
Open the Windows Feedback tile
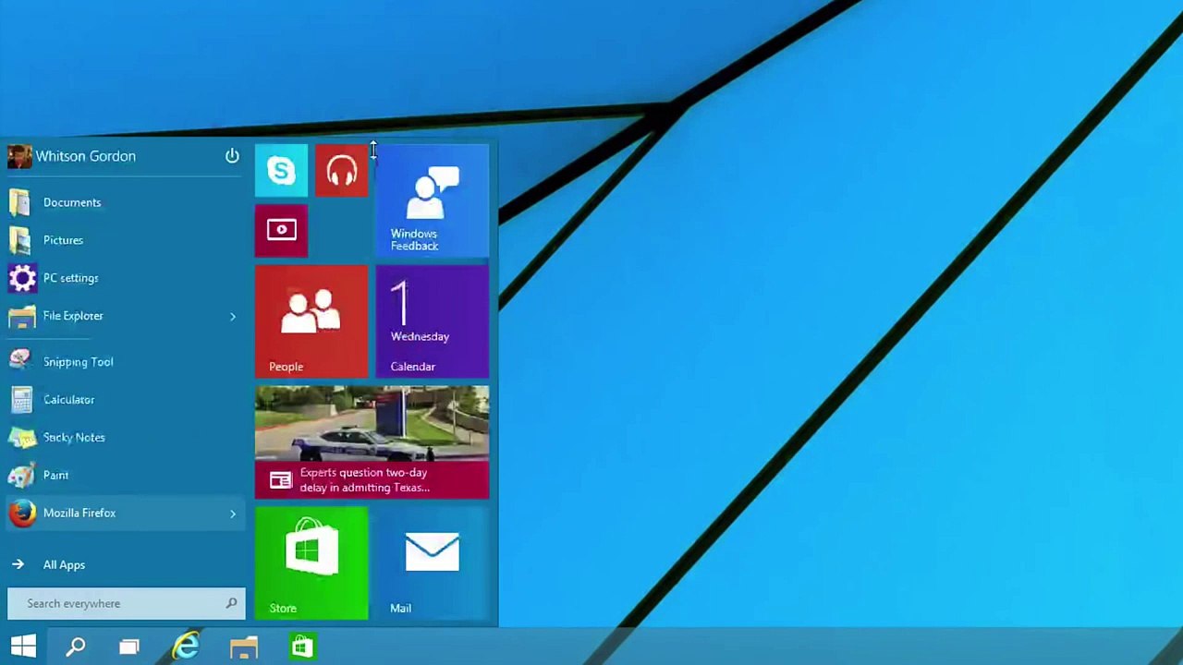(433, 200)
